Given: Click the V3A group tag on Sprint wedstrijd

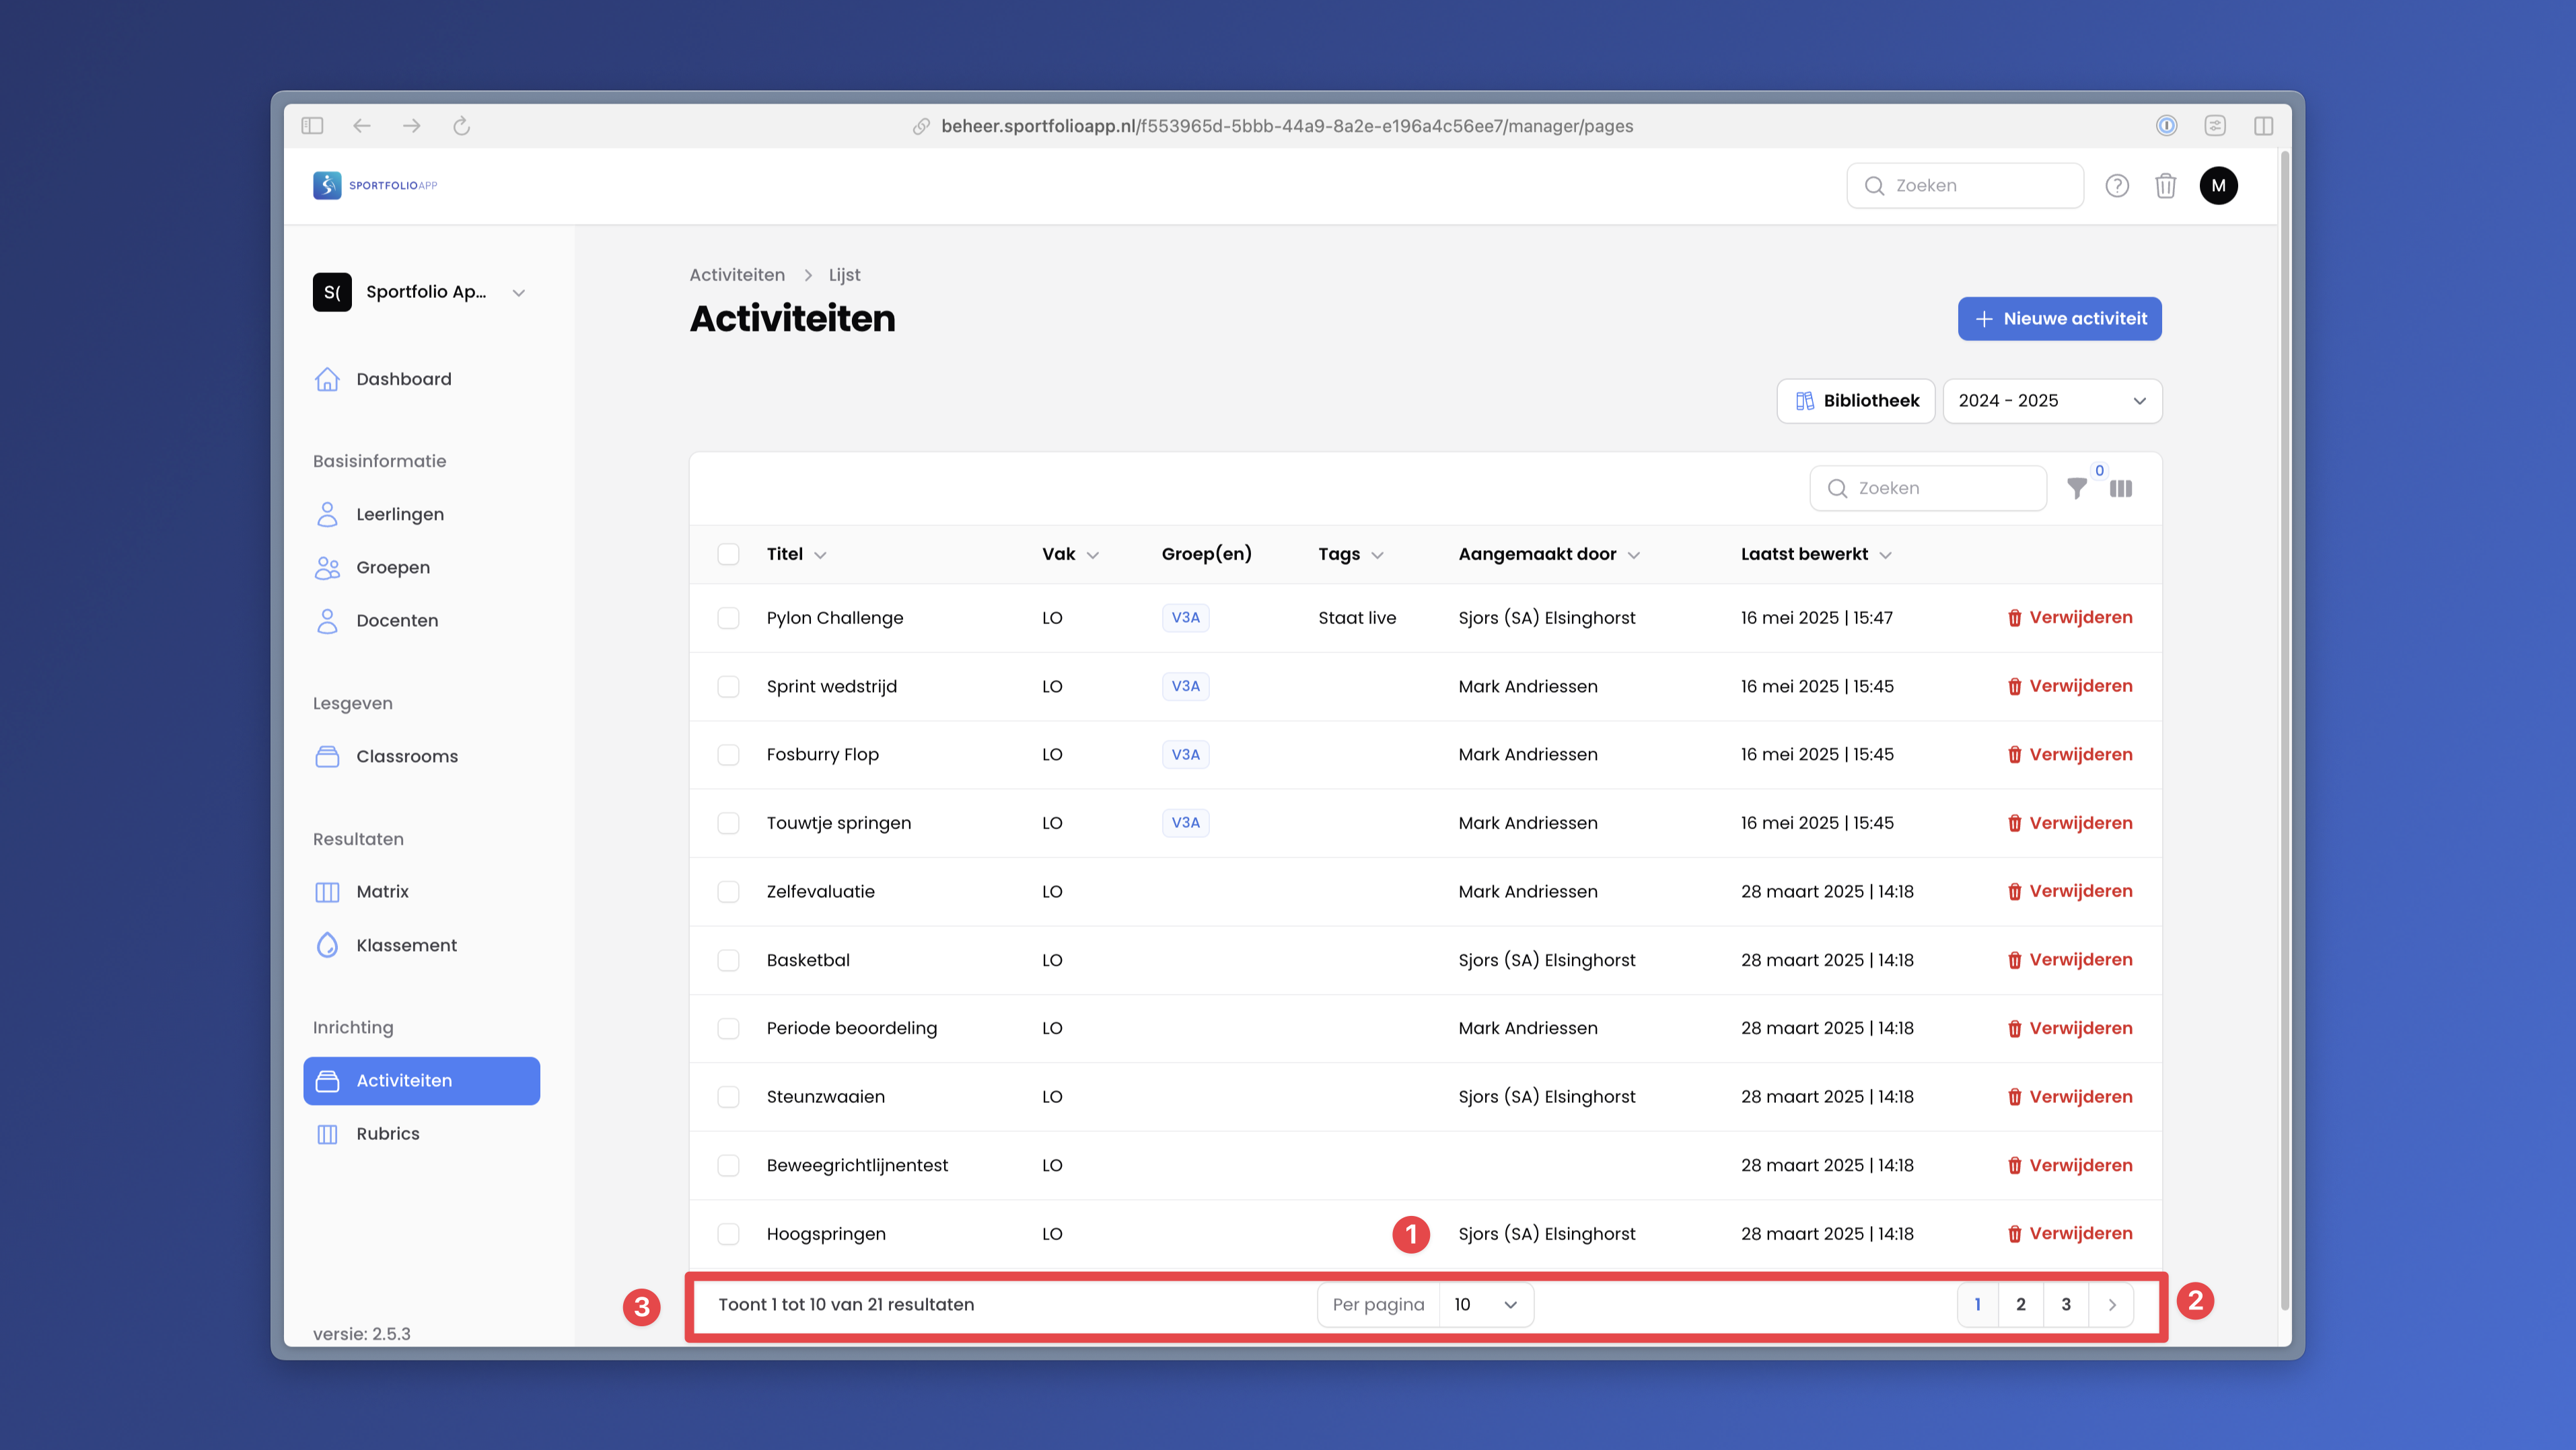Looking at the screenshot, I should [x=1185, y=687].
